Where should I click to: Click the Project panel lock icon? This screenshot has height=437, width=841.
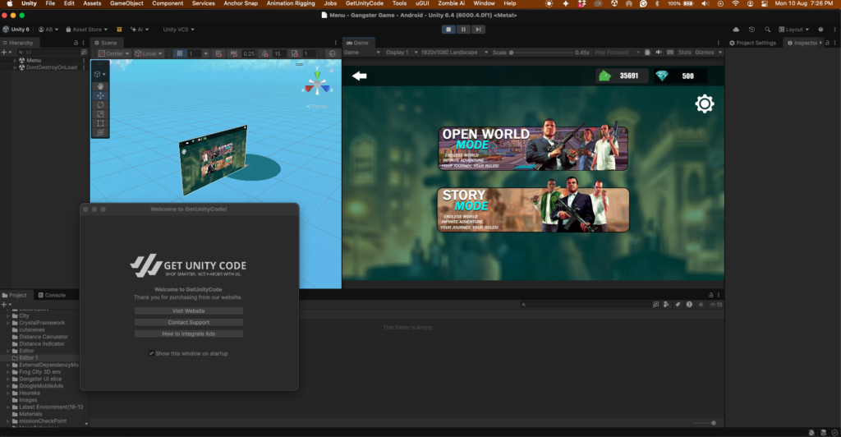tap(711, 295)
